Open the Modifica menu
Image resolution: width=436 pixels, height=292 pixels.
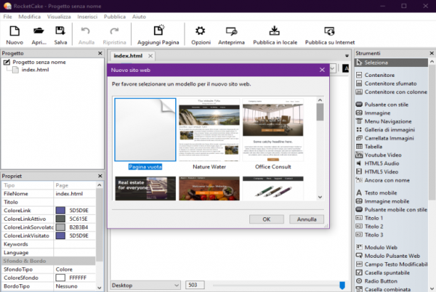(x=29, y=16)
